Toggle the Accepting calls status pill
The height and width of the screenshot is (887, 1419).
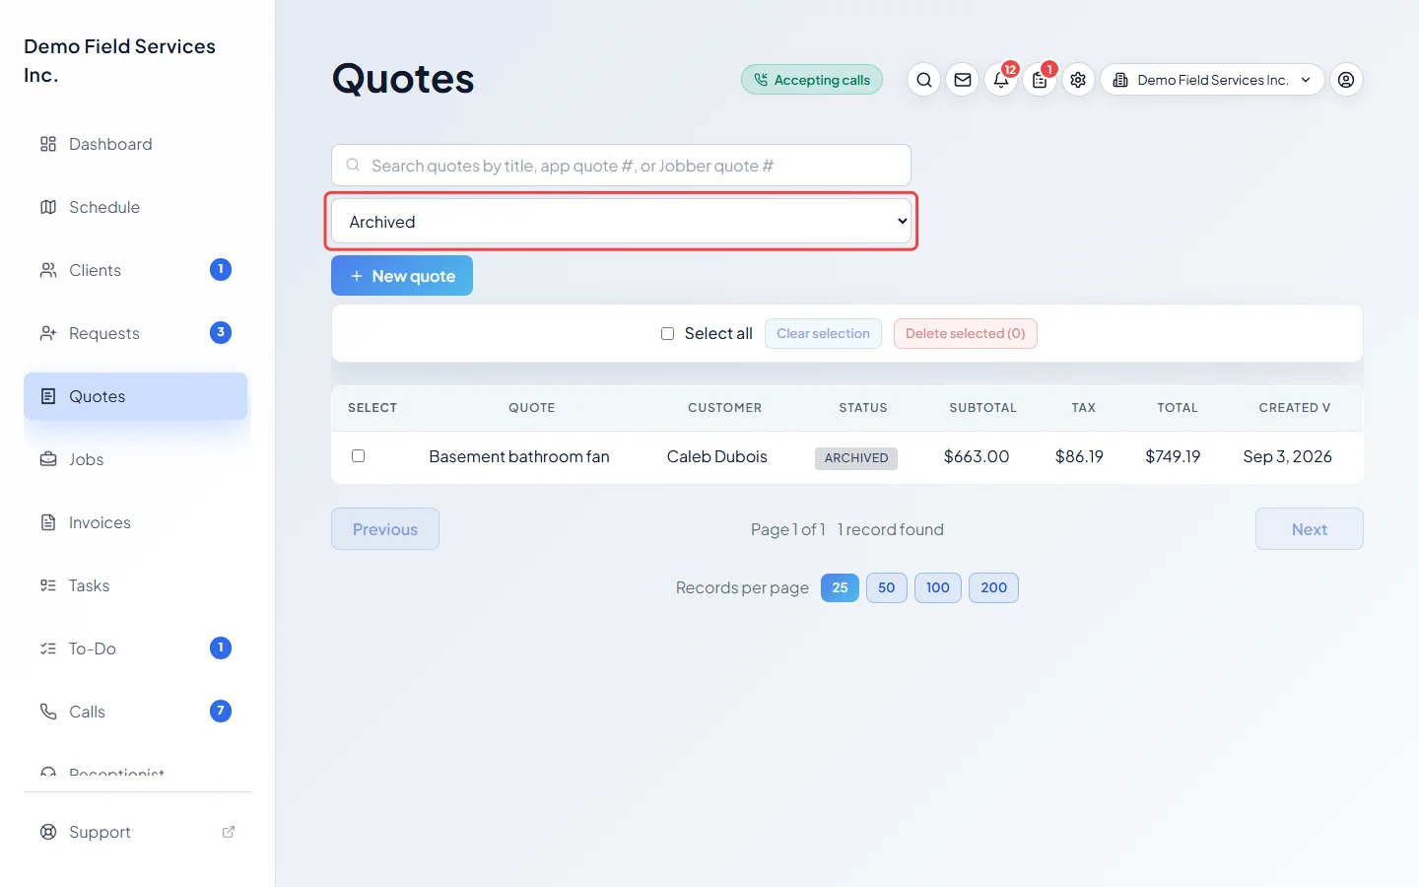[x=812, y=80]
